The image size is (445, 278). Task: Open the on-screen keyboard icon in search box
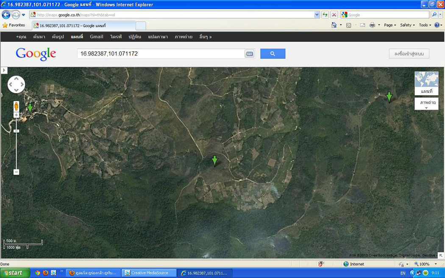click(249, 54)
